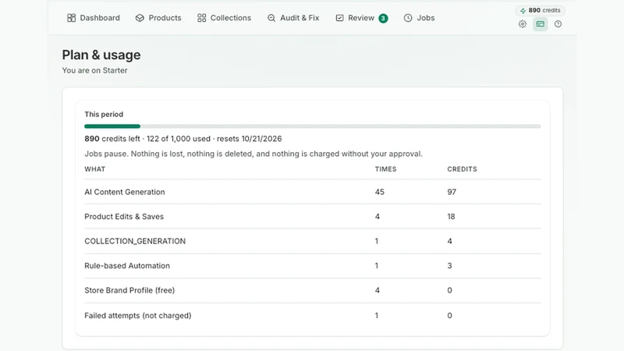Screen dimensions: 624x351
Task: Open settings via the gear icon
Action: (523, 24)
